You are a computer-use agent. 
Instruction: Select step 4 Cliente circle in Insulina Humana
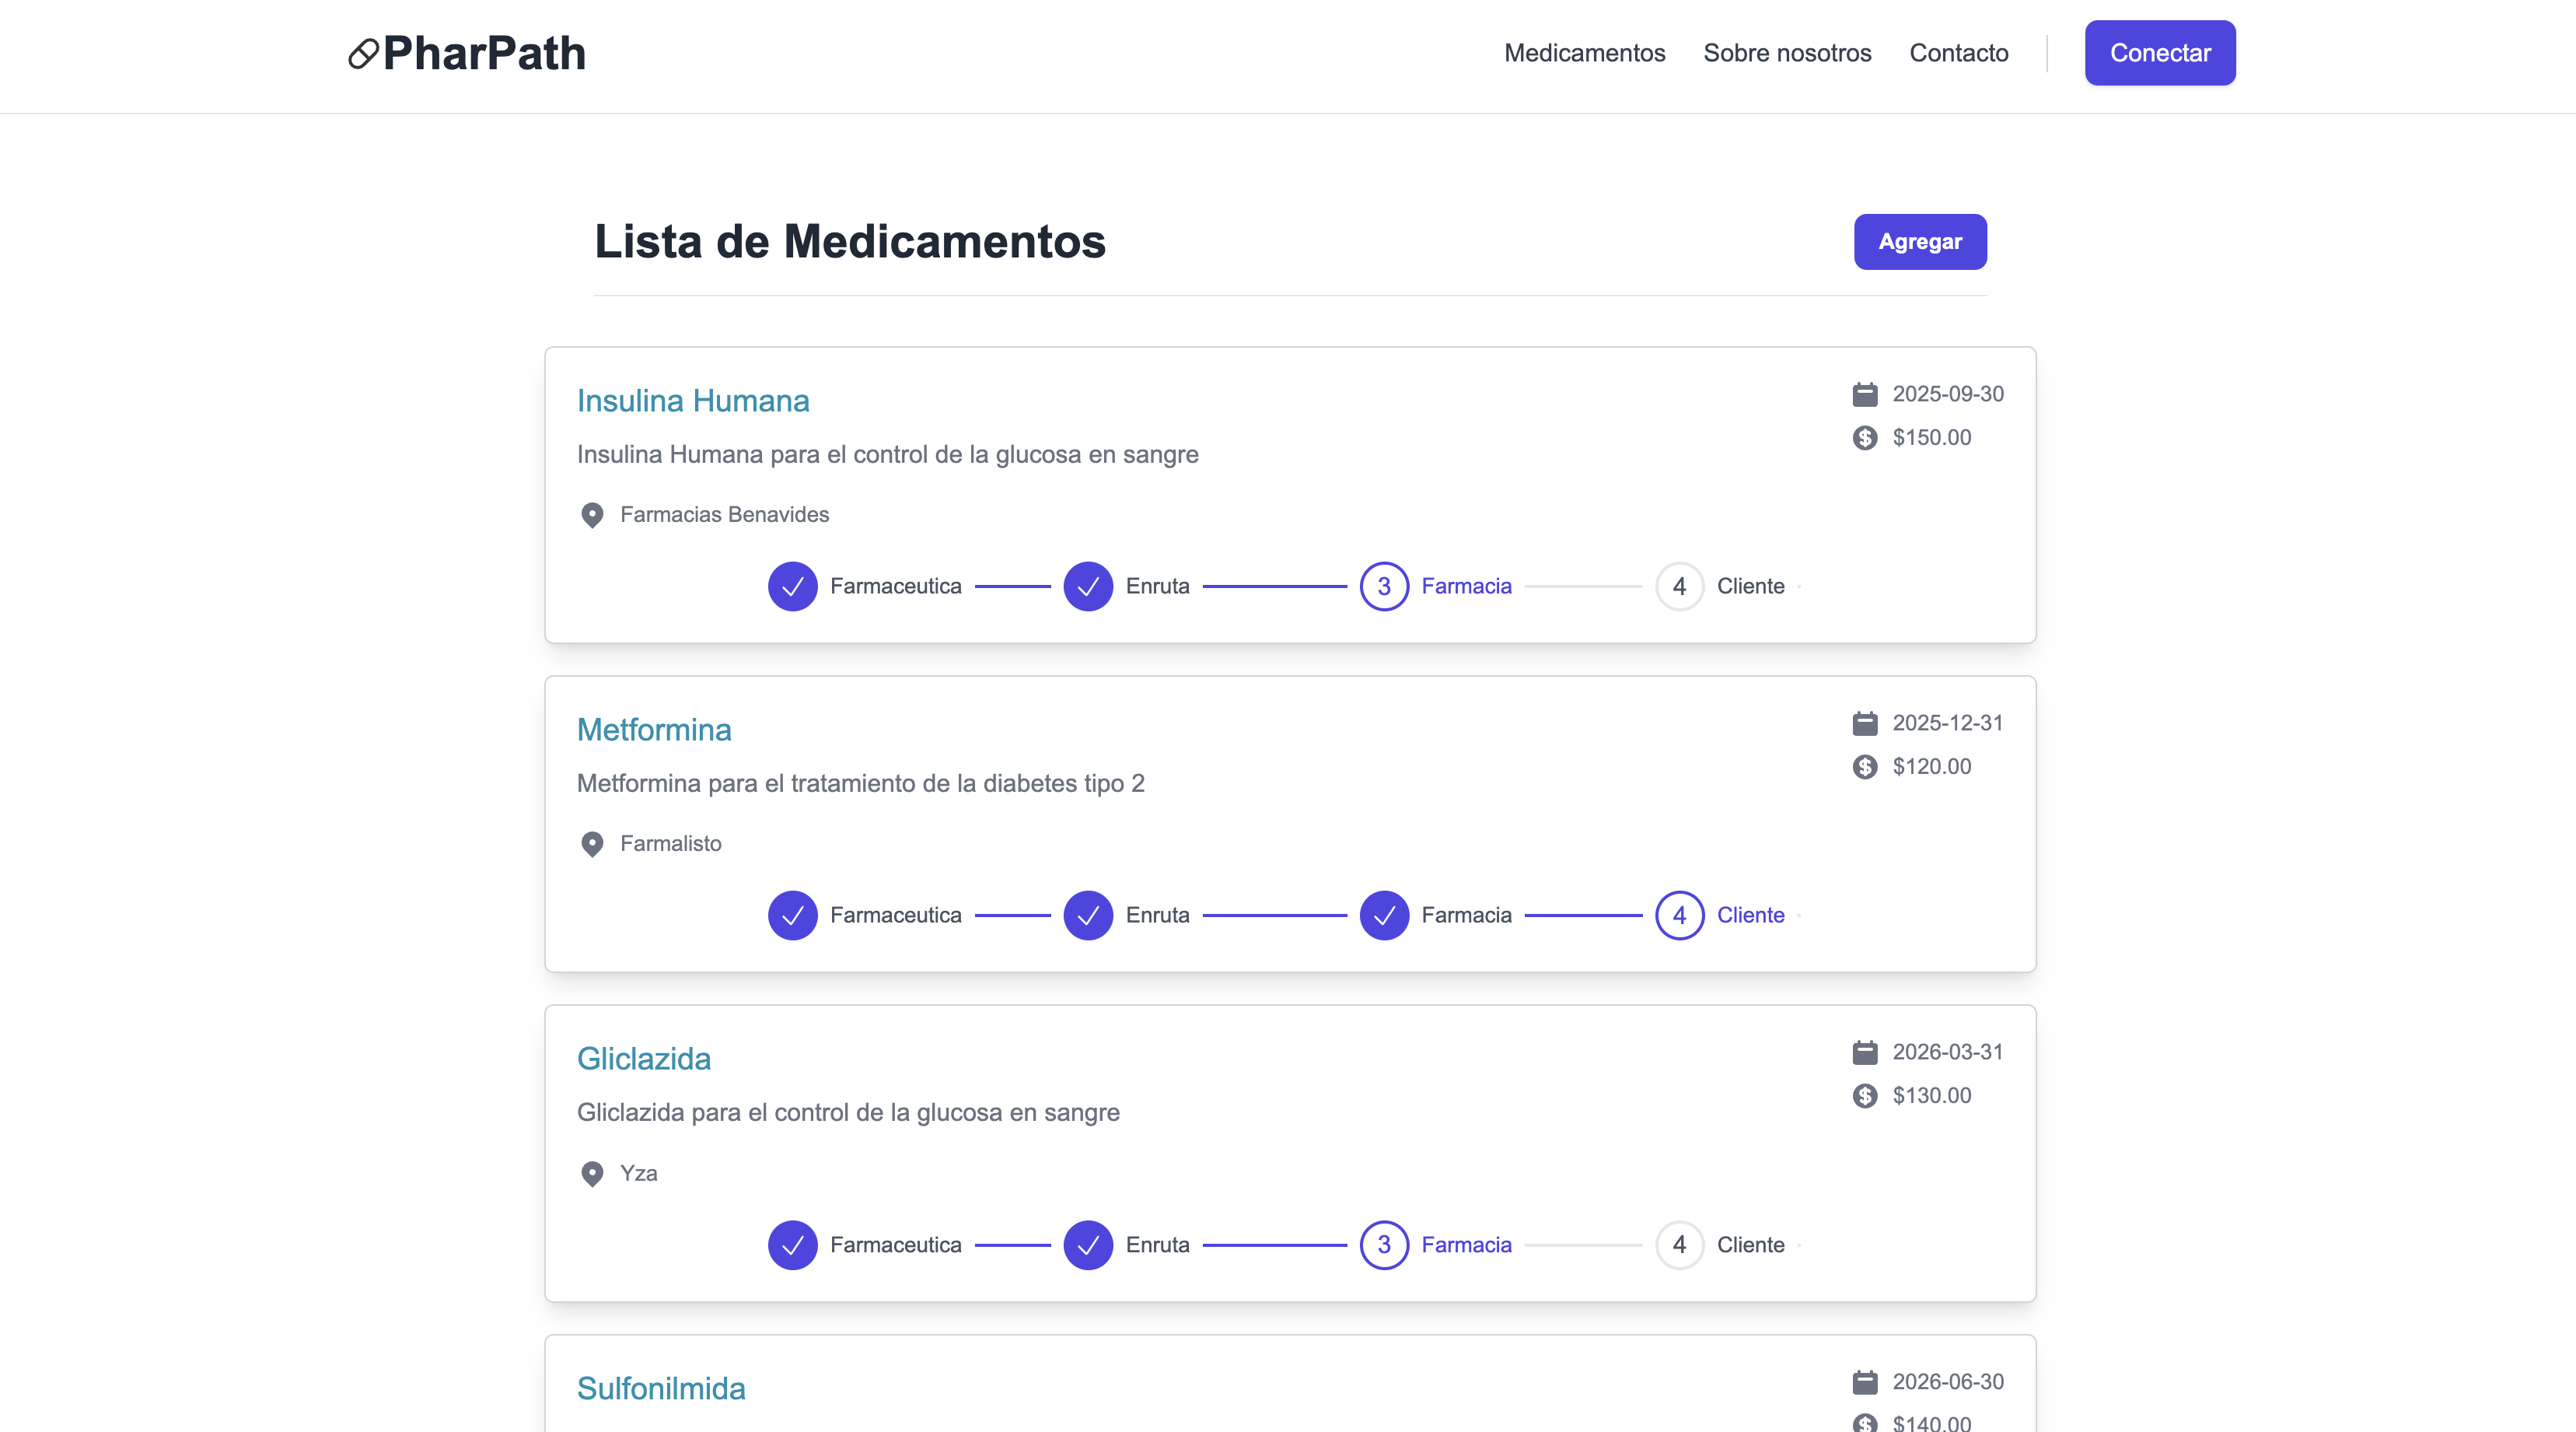coord(1680,586)
